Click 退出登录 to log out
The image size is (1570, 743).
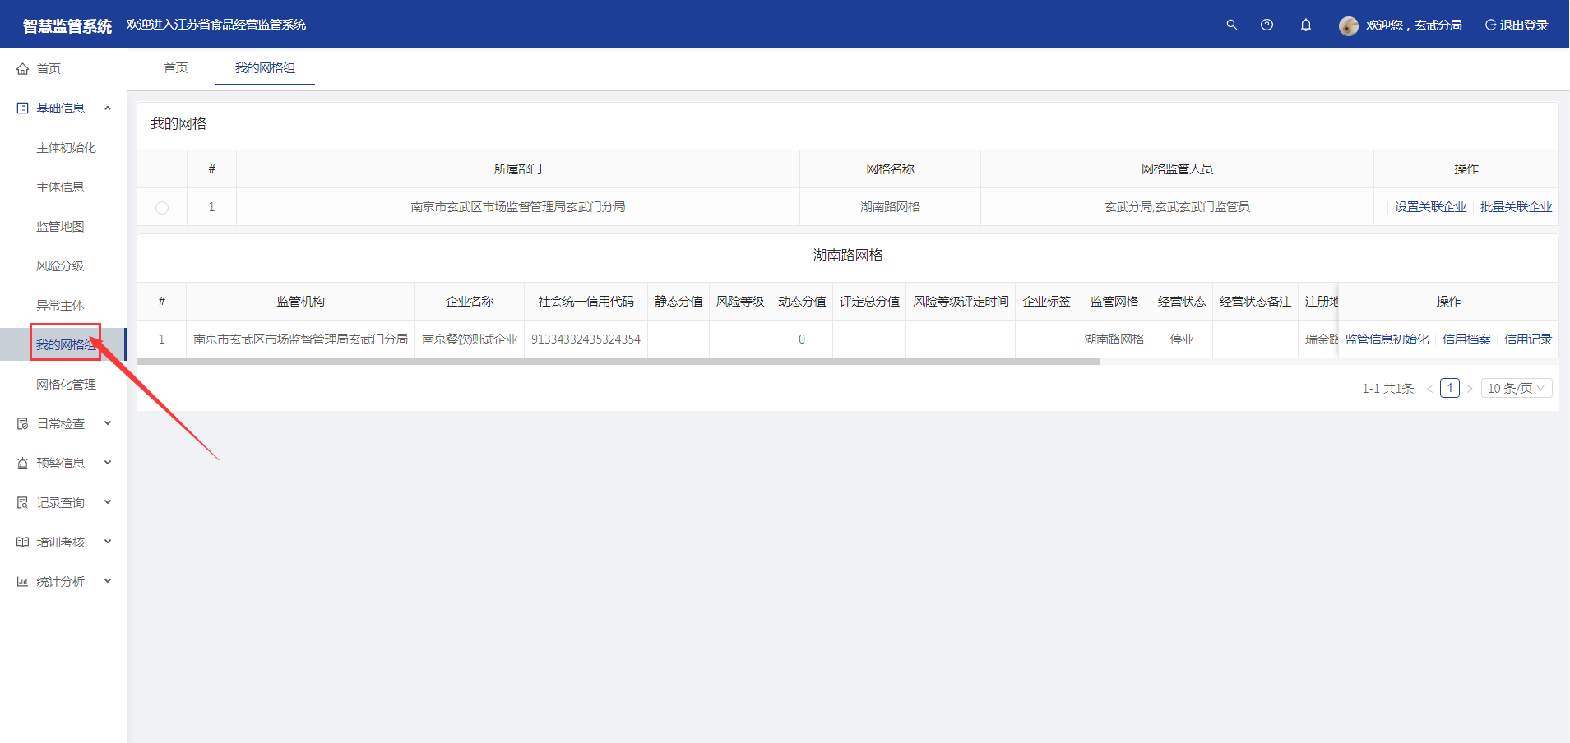(x=1517, y=25)
